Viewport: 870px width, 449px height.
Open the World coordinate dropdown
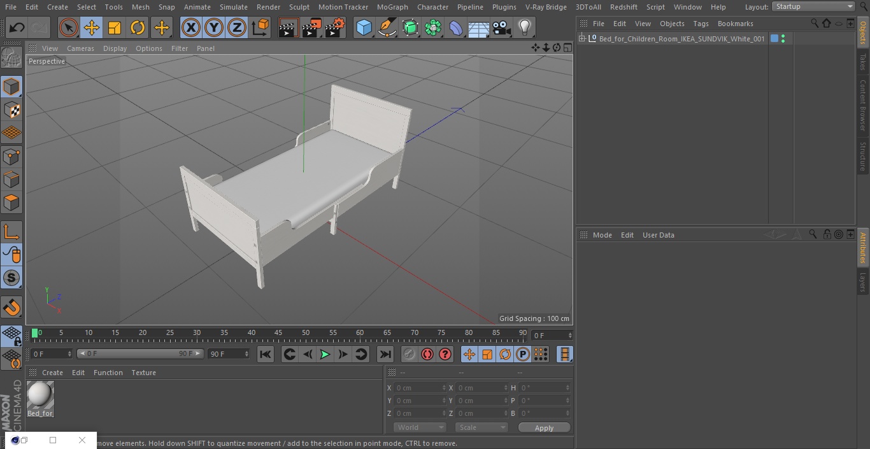pyautogui.click(x=420, y=427)
